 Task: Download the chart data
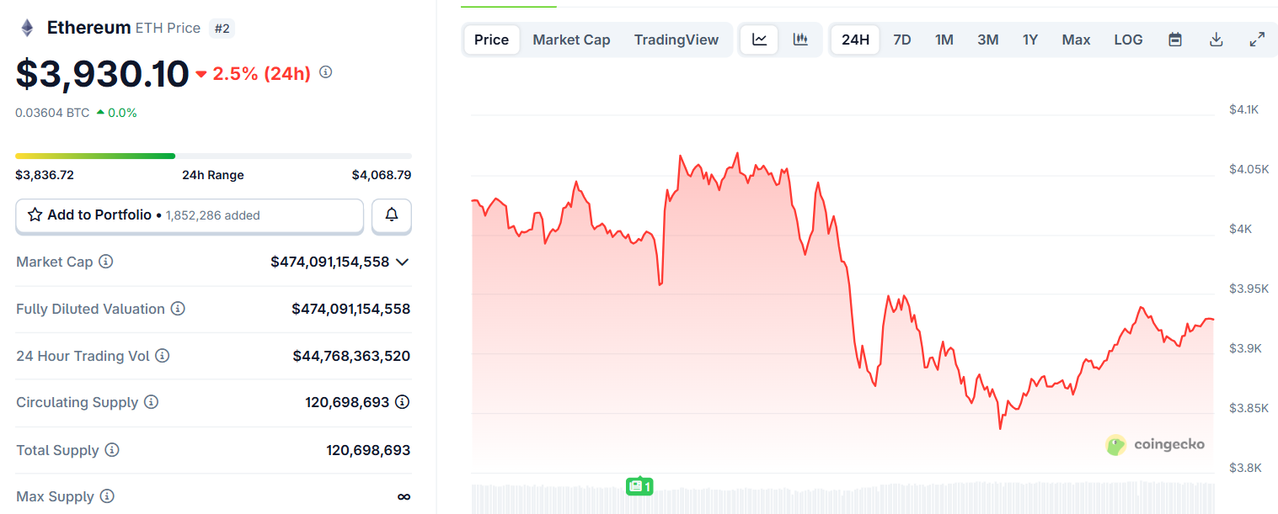(x=1216, y=40)
